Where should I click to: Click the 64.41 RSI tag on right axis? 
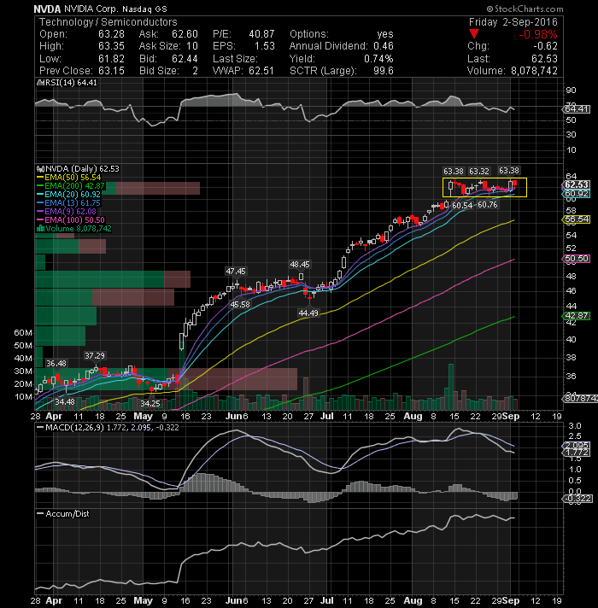tap(576, 109)
